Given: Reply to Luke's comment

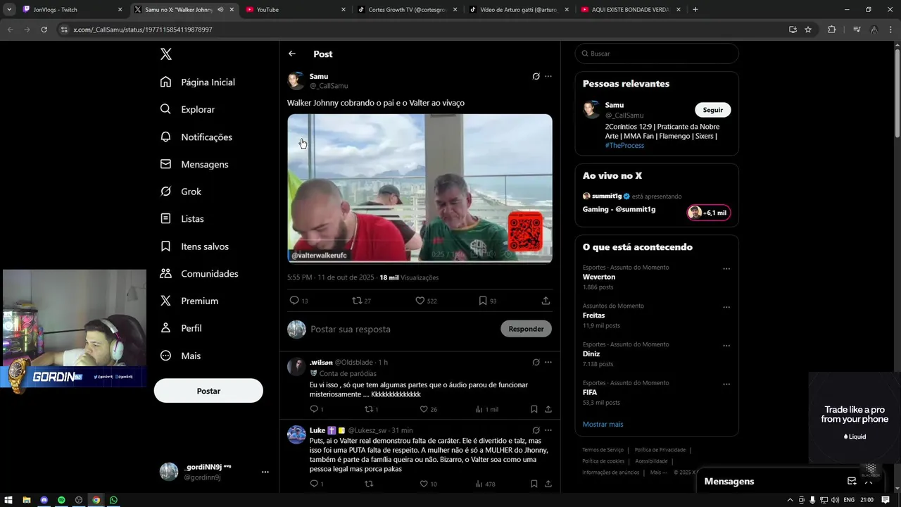Looking at the screenshot, I should (314, 484).
